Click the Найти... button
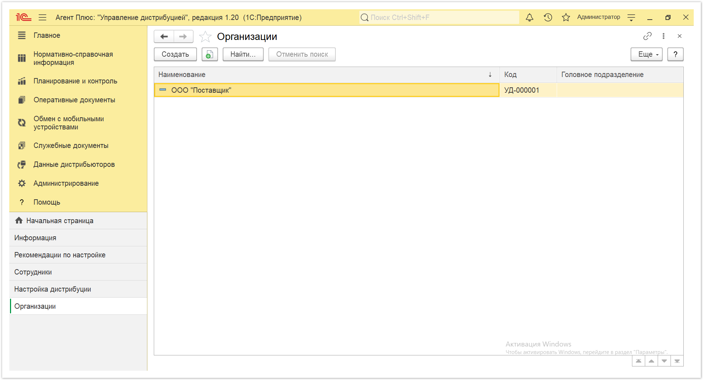Screen dimensions: 703x380 tap(243, 54)
